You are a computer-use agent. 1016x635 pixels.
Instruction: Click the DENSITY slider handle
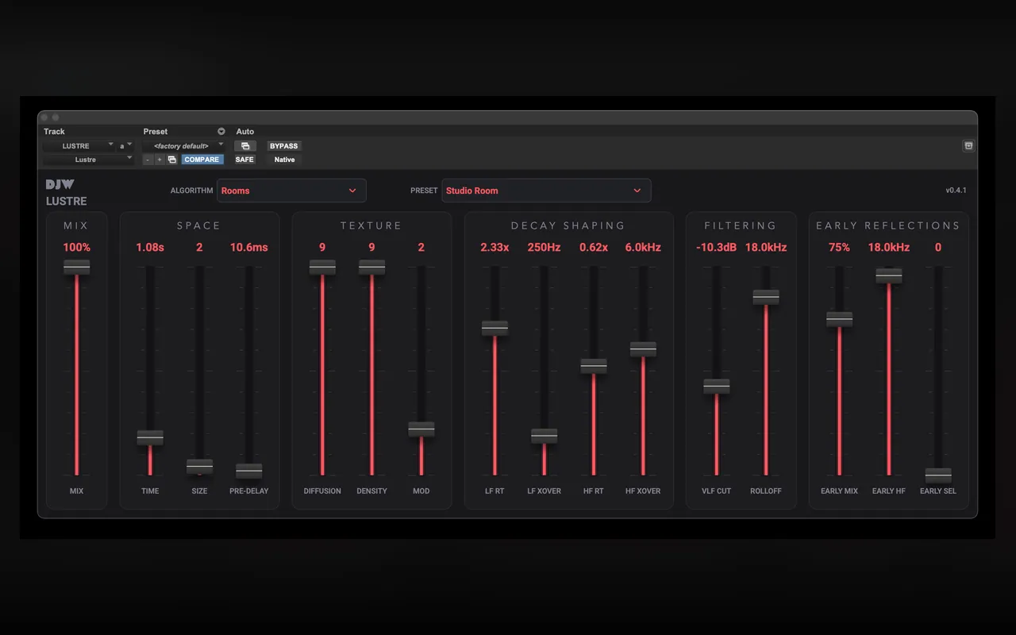[371, 267]
